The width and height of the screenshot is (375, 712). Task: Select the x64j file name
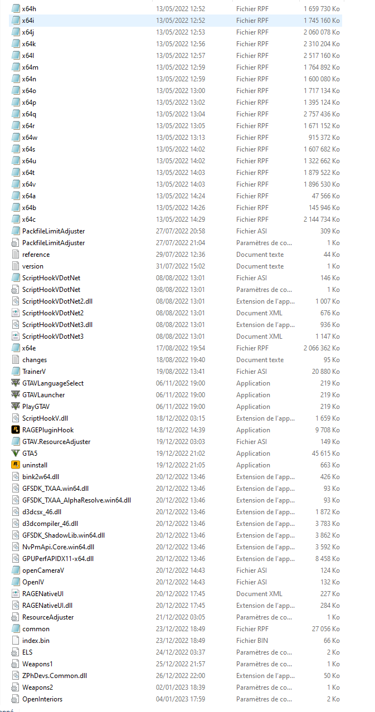[x=28, y=32]
